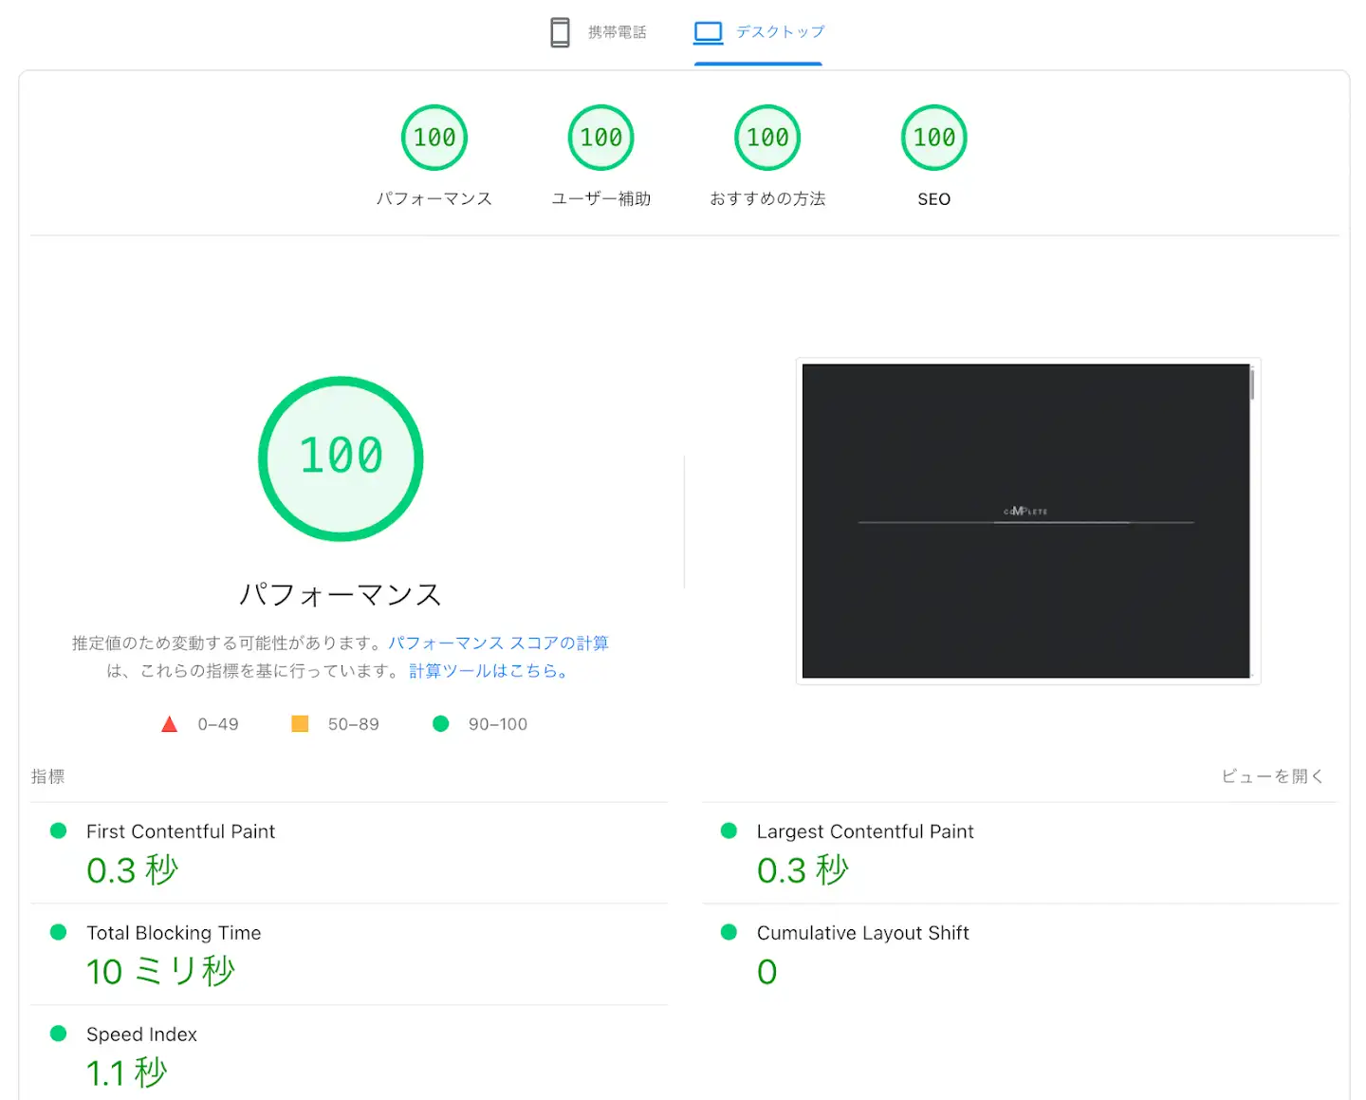The image size is (1366, 1100).
Task: Open the おすすめの方法 score gauge
Action: pos(767,139)
